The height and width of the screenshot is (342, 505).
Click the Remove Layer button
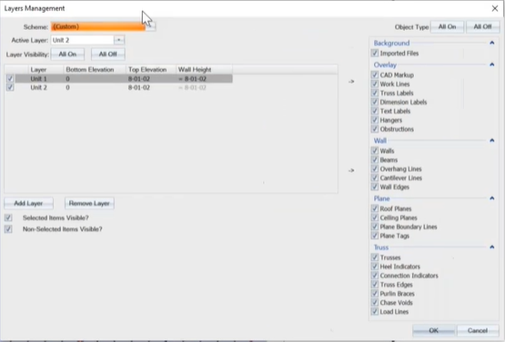(89, 204)
